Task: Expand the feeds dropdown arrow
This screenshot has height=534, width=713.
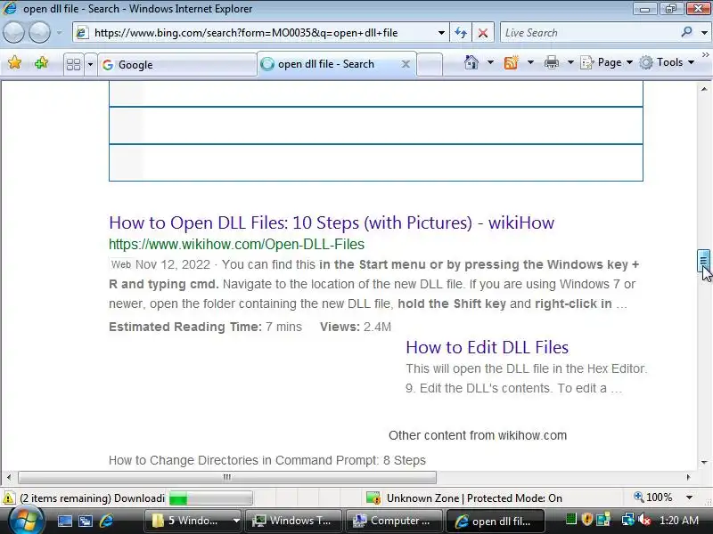Action: click(x=530, y=62)
